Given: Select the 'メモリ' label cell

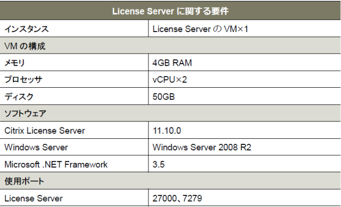Looking at the screenshot, I should pos(74,63).
